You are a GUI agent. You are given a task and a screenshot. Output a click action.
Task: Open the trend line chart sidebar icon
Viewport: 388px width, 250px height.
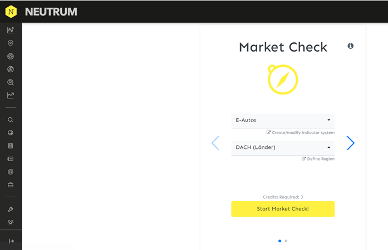pos(11,96)
